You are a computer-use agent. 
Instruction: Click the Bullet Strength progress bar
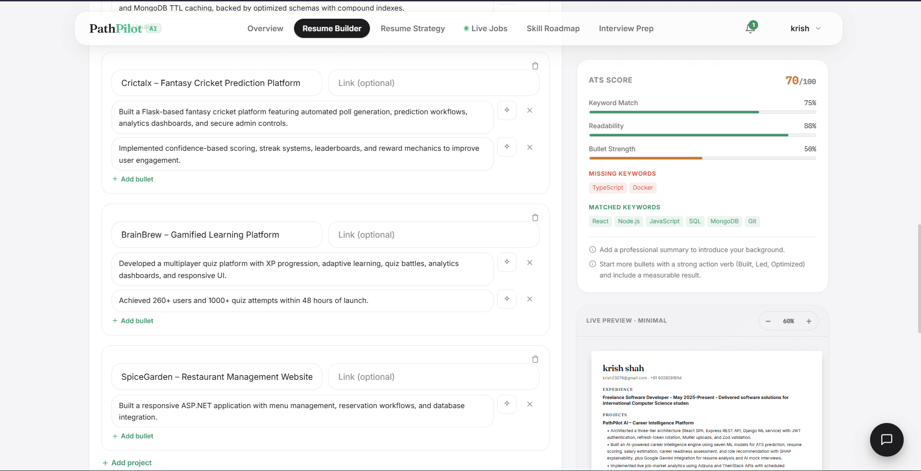(702, 158)
